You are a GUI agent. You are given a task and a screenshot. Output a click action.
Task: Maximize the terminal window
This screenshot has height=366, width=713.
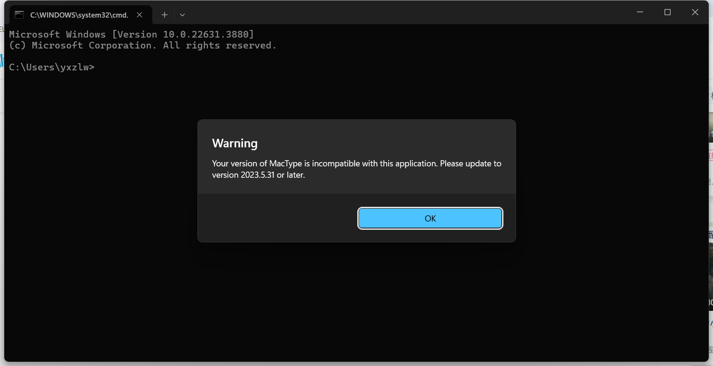[x=667, y=12]
